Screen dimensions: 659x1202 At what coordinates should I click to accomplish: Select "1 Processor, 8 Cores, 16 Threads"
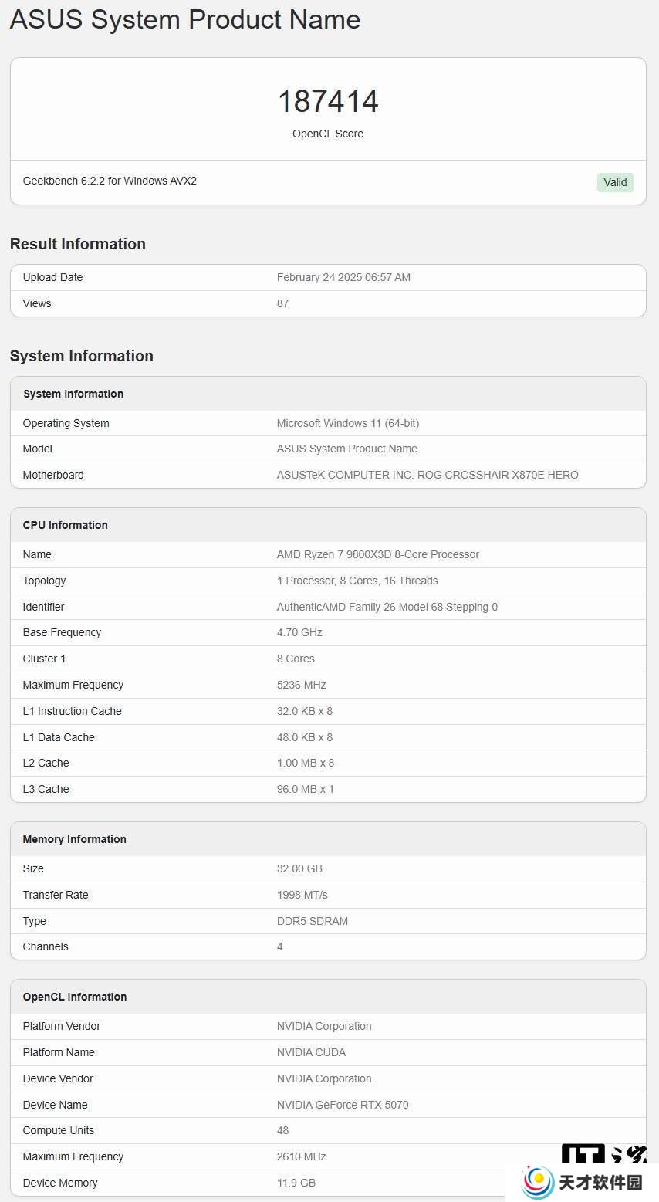(x=357, y=581)
